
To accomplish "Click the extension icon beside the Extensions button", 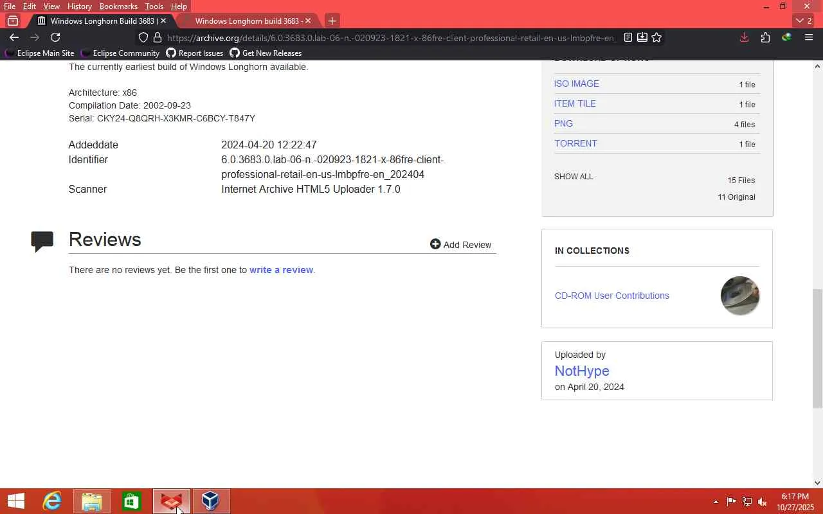I will (786, 37).
